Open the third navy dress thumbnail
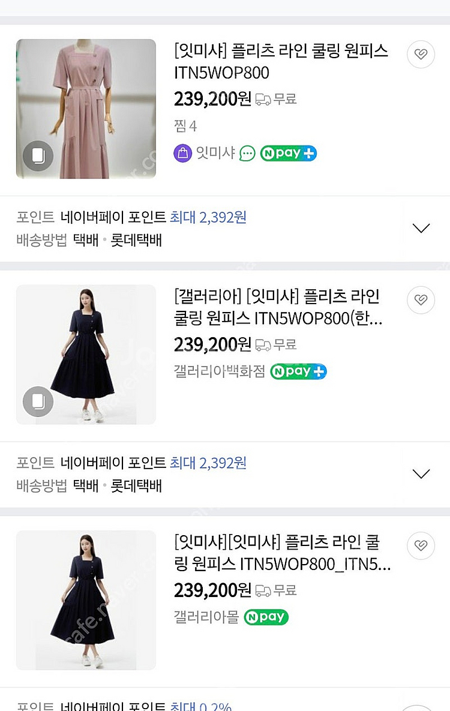The image size is (450, 711). [86, 600]
